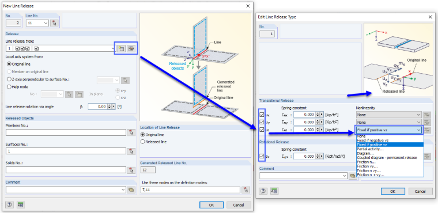
Task: Open Line No. dropdown
Action: [46, 23]
